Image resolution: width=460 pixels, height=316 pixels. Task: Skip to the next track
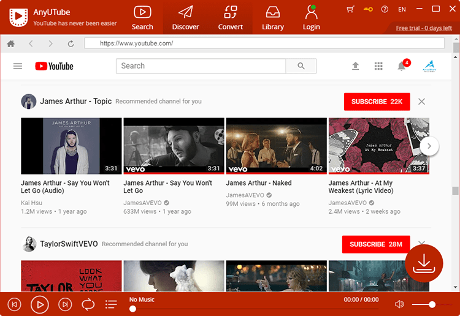65,304
